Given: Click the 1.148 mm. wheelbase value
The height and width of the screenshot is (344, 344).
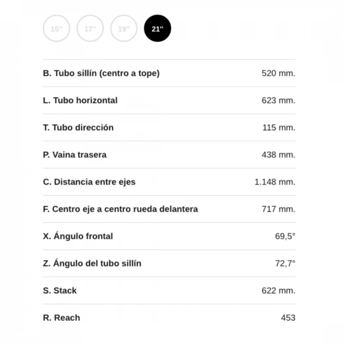Looking at the screenshot, I should point(275,182).
